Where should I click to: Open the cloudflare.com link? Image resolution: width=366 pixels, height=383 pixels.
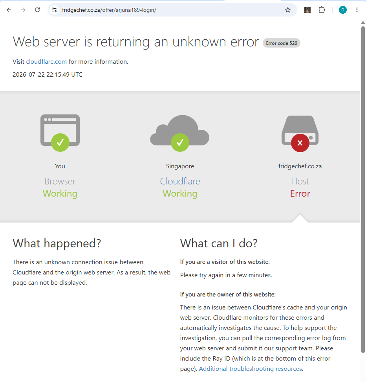[46, 62]
